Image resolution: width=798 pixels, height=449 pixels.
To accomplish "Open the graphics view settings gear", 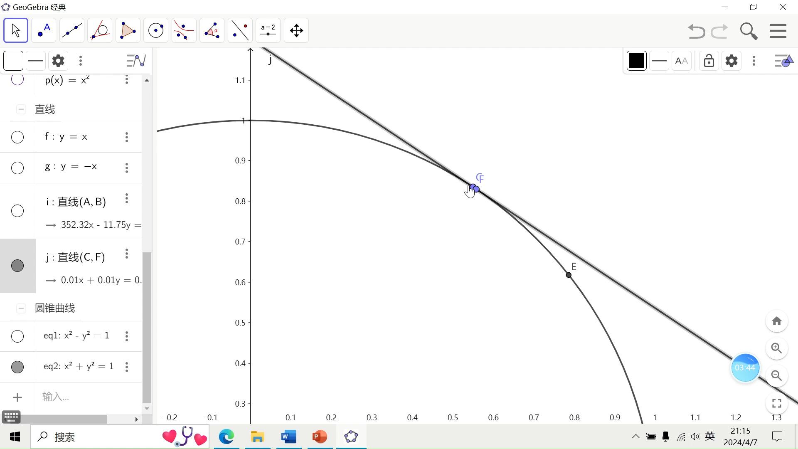I will coord(731,61).
